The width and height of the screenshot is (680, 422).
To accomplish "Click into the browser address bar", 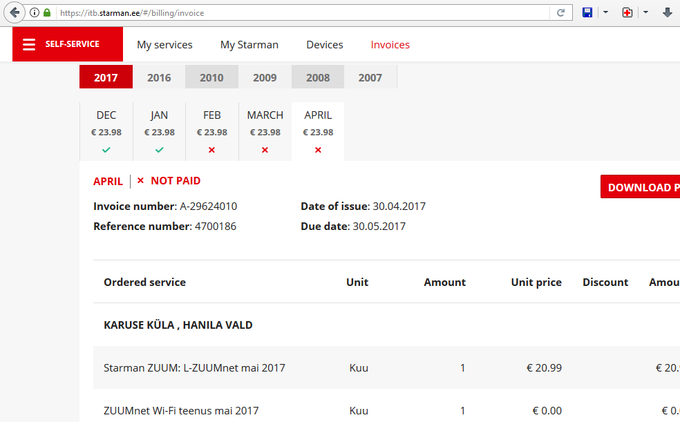I will coord(304,12).
